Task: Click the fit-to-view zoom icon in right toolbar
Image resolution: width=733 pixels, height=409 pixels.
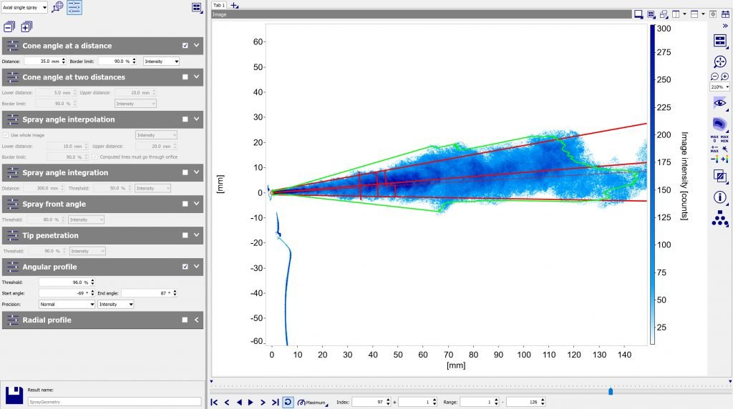Action: point(719,61)
